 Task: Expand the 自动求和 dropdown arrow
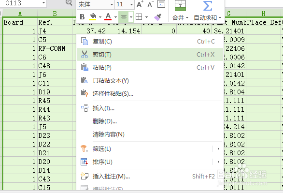tap(220, 18)
